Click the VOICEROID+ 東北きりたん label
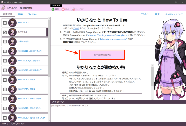This screenshot has height=126, width=186. (x=29, y=108)
